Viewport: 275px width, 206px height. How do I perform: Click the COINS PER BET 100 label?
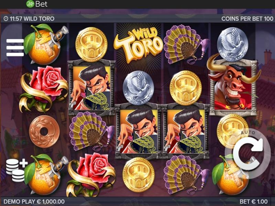[247, 19]
